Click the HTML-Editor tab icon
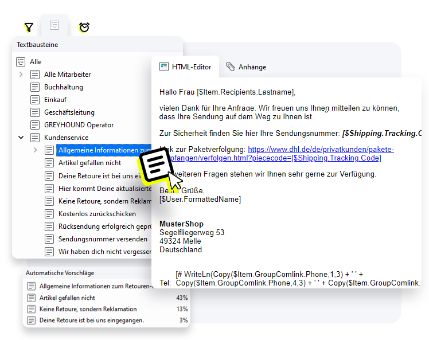The width and height of the screenshot is (429, 340). 164,67
